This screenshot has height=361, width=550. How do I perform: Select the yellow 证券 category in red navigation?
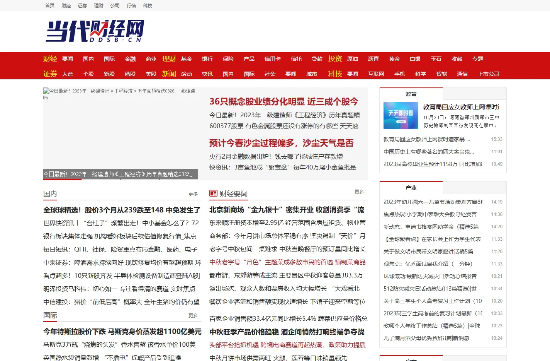(x=50, y=74)
